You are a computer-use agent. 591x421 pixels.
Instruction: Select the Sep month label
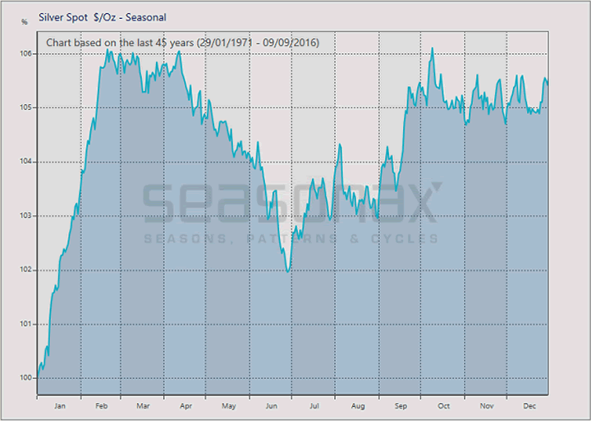coord(401,405)
